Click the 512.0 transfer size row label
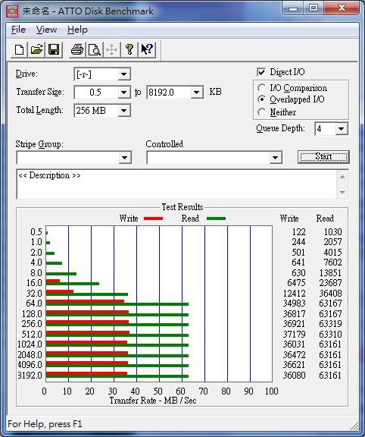 (x=32, y=334)
